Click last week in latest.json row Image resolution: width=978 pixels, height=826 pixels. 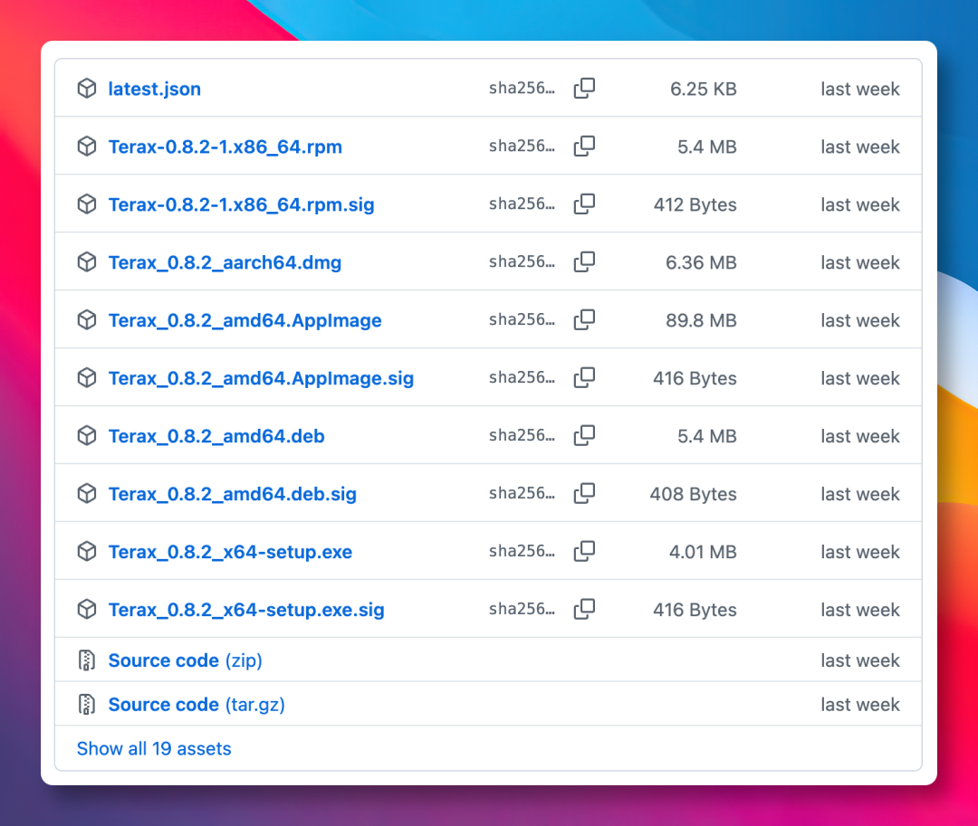pos(860,89)
